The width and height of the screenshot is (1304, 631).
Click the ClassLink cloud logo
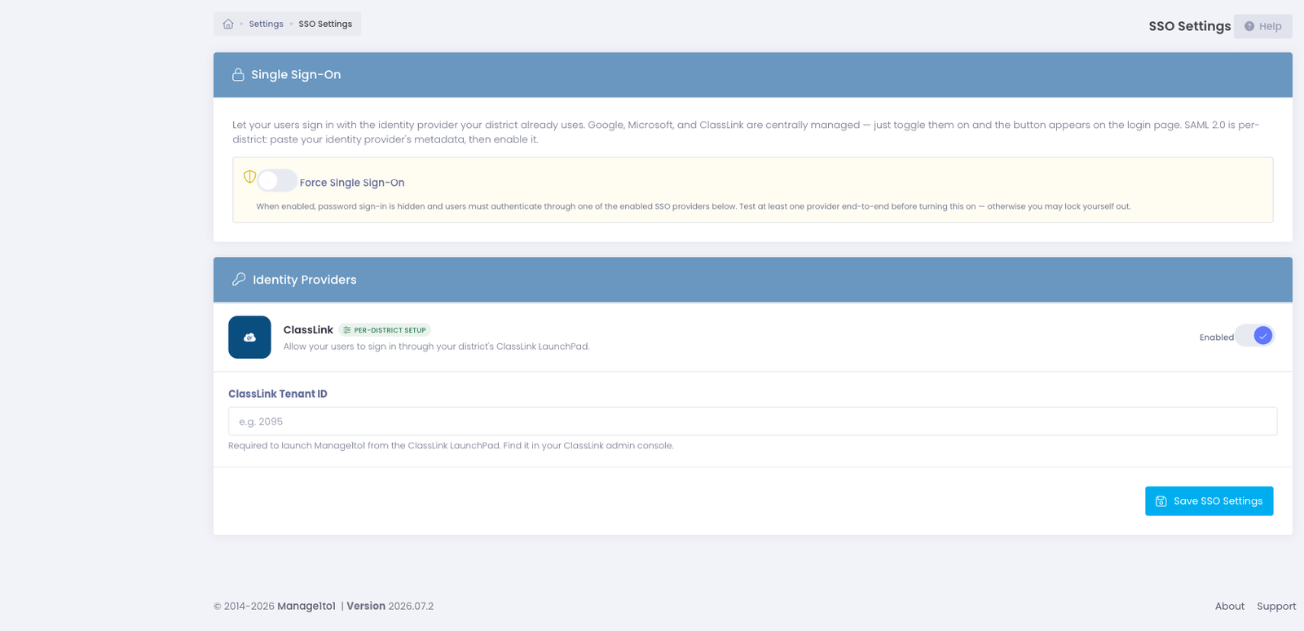249,338
